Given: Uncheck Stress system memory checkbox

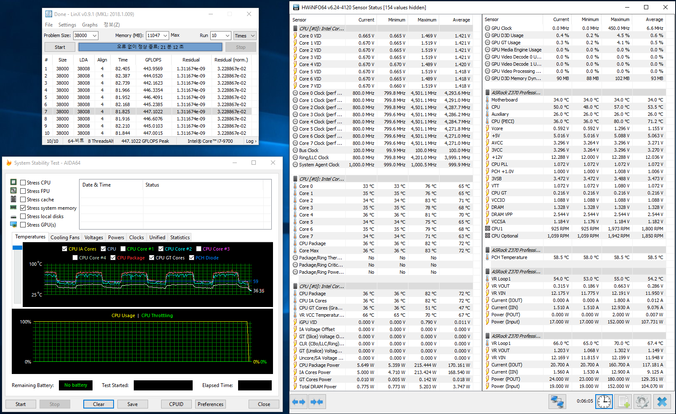Looking at the screenshot, I should coord(23,208).
